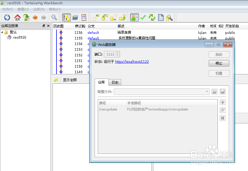The width and height of the screenshot is (248, 171).
Task: Open the commit view (green checkmark)
Action: tap(143, 17)
